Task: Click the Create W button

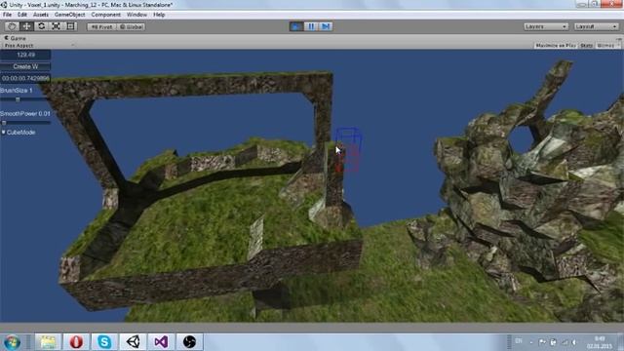Action: click(x=25, y=66)
